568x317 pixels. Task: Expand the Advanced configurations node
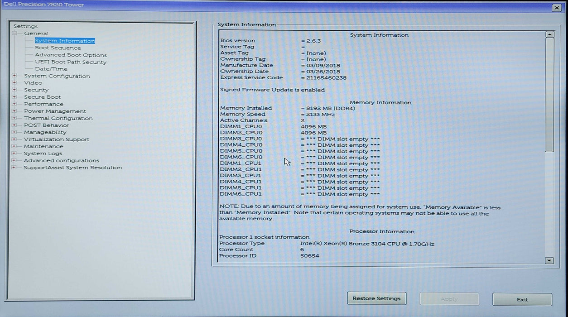pos(14,160)
